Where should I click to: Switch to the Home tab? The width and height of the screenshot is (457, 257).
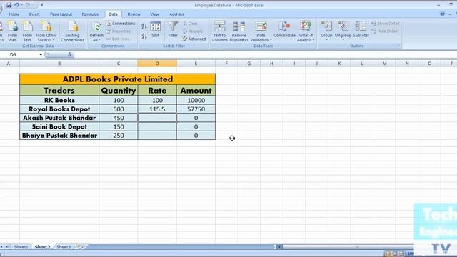click(x=14, y=14)
